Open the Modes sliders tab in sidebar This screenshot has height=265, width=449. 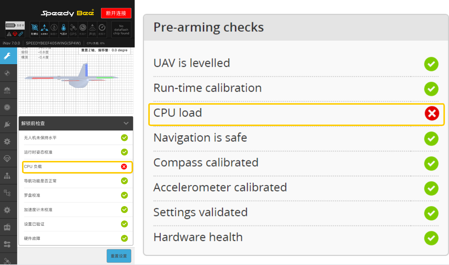pos(8,244)
